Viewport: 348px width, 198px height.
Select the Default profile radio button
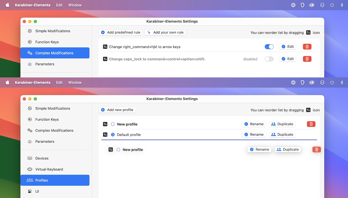tap(113, 135)
